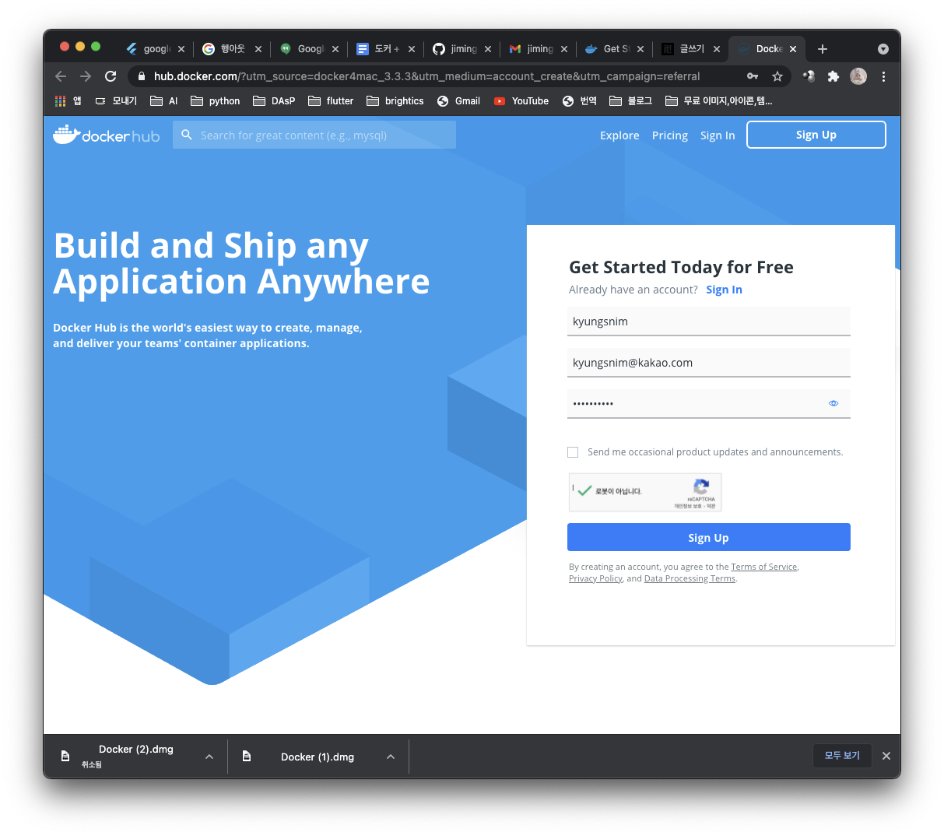Click the Chrome profile avatar
This screenshot has height=836, width=944.
tap(858, 76)
